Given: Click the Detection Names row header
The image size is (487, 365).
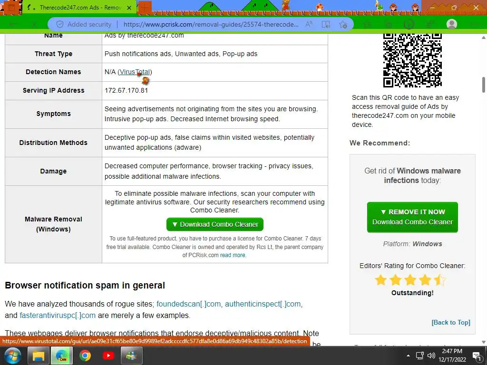Looking at the screenshot, I should pos(53,72).
